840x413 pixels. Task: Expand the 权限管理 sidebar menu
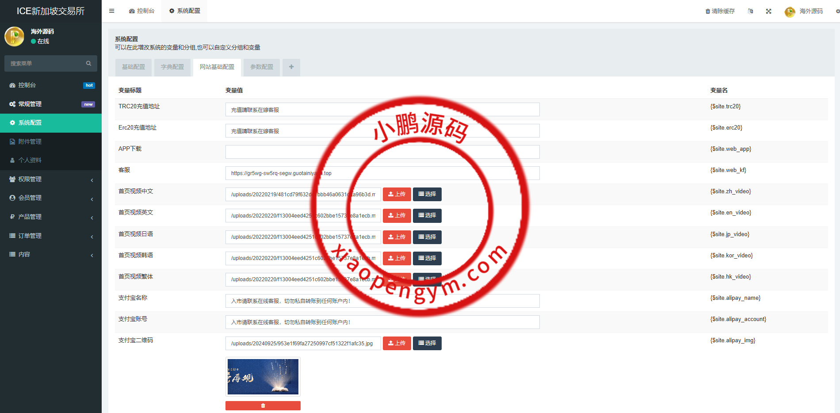(51, 180)
